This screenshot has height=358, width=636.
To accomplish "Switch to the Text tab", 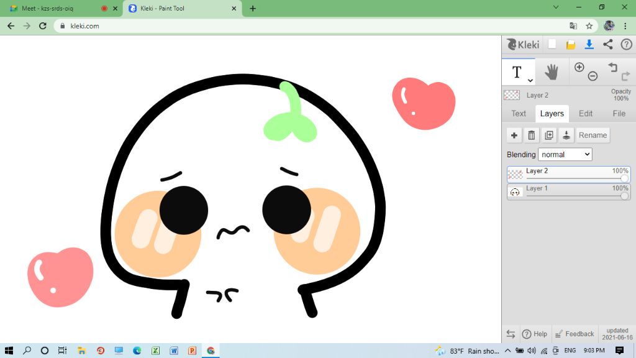I will [519, 114].
